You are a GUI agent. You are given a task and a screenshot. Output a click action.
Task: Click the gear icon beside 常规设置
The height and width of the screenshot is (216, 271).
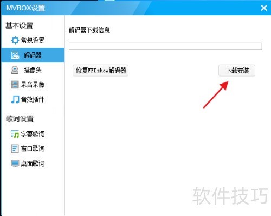point(15,40)
